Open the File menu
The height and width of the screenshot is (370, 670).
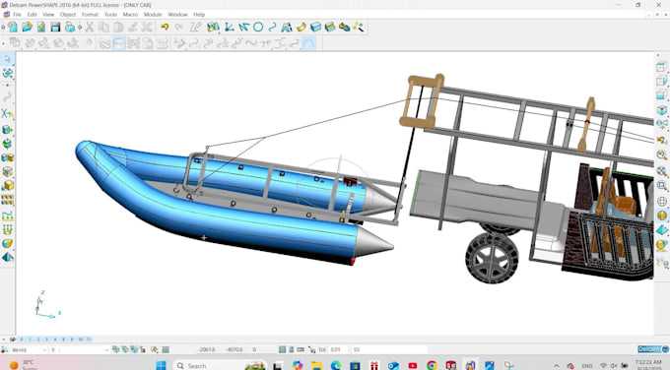point(17,15)
